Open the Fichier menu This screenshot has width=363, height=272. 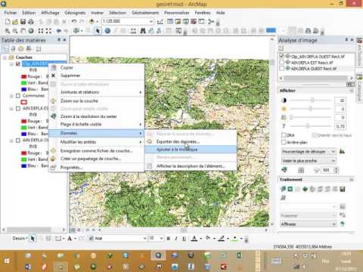coord(11,13)
